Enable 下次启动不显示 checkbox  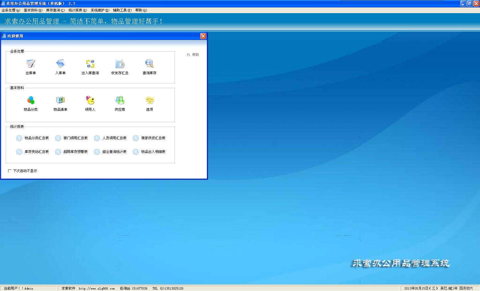click(x=10, y=171)
